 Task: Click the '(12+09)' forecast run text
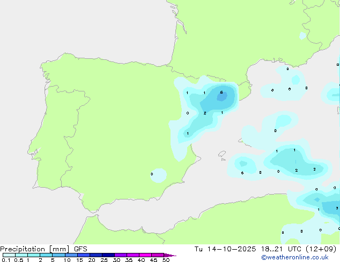pyautogui.click(x=321, y=249)
